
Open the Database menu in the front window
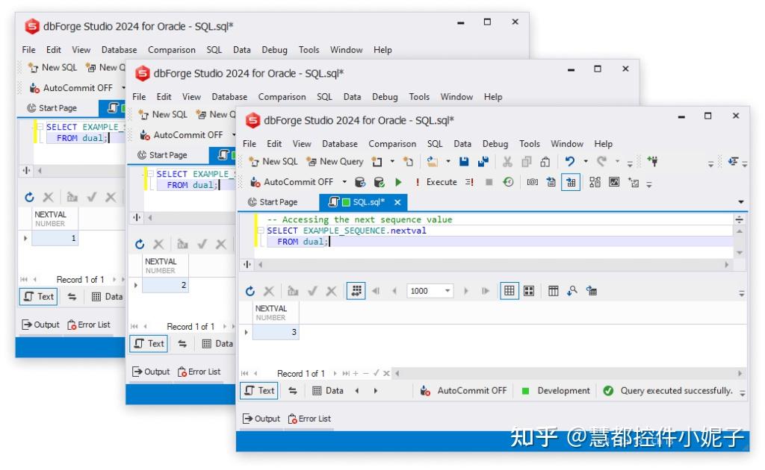coord(340,144)
